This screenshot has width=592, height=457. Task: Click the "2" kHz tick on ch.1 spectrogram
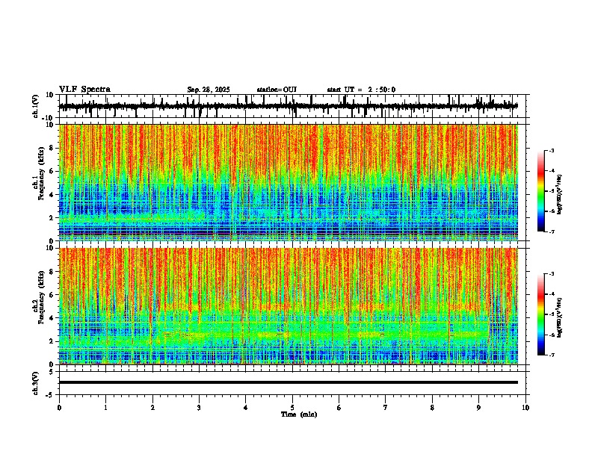coord(52,218)
